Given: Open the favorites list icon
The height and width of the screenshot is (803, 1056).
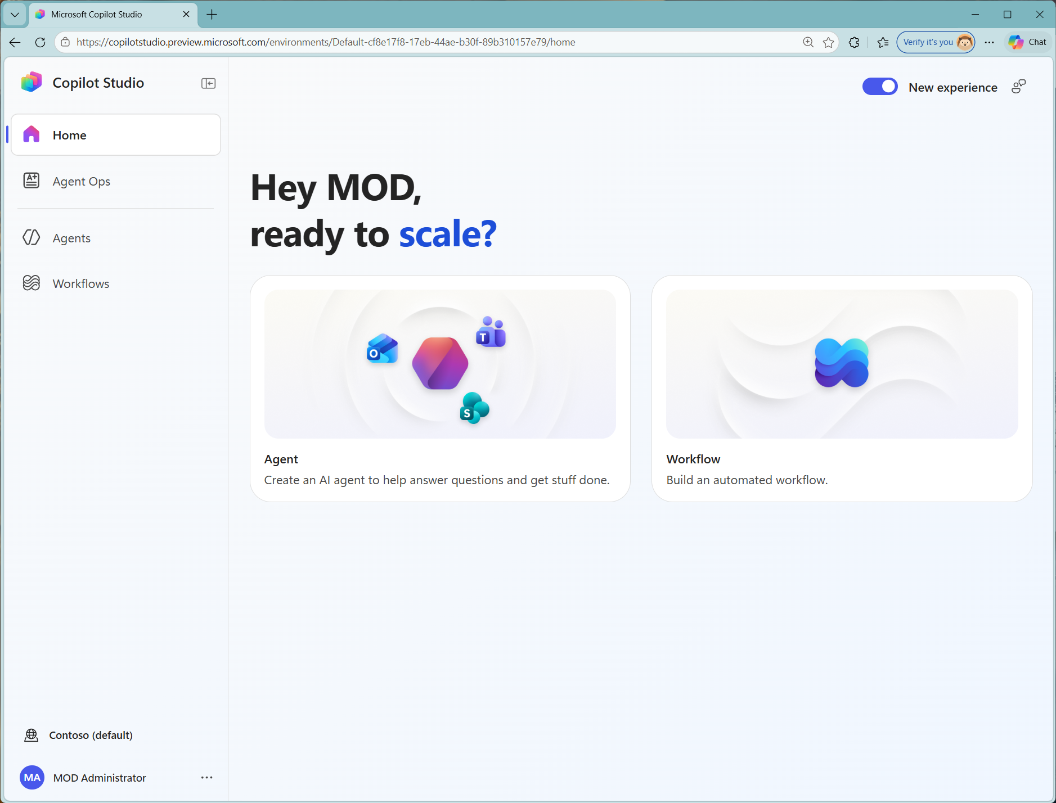Looking at the screenshot, I should click(x=883, y=42).
